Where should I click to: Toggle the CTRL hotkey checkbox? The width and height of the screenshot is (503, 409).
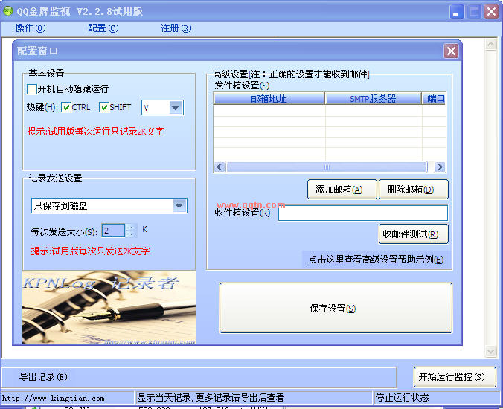pos(66,107)
